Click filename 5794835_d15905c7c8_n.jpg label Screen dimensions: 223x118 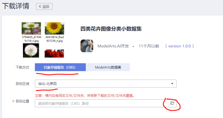31,39
